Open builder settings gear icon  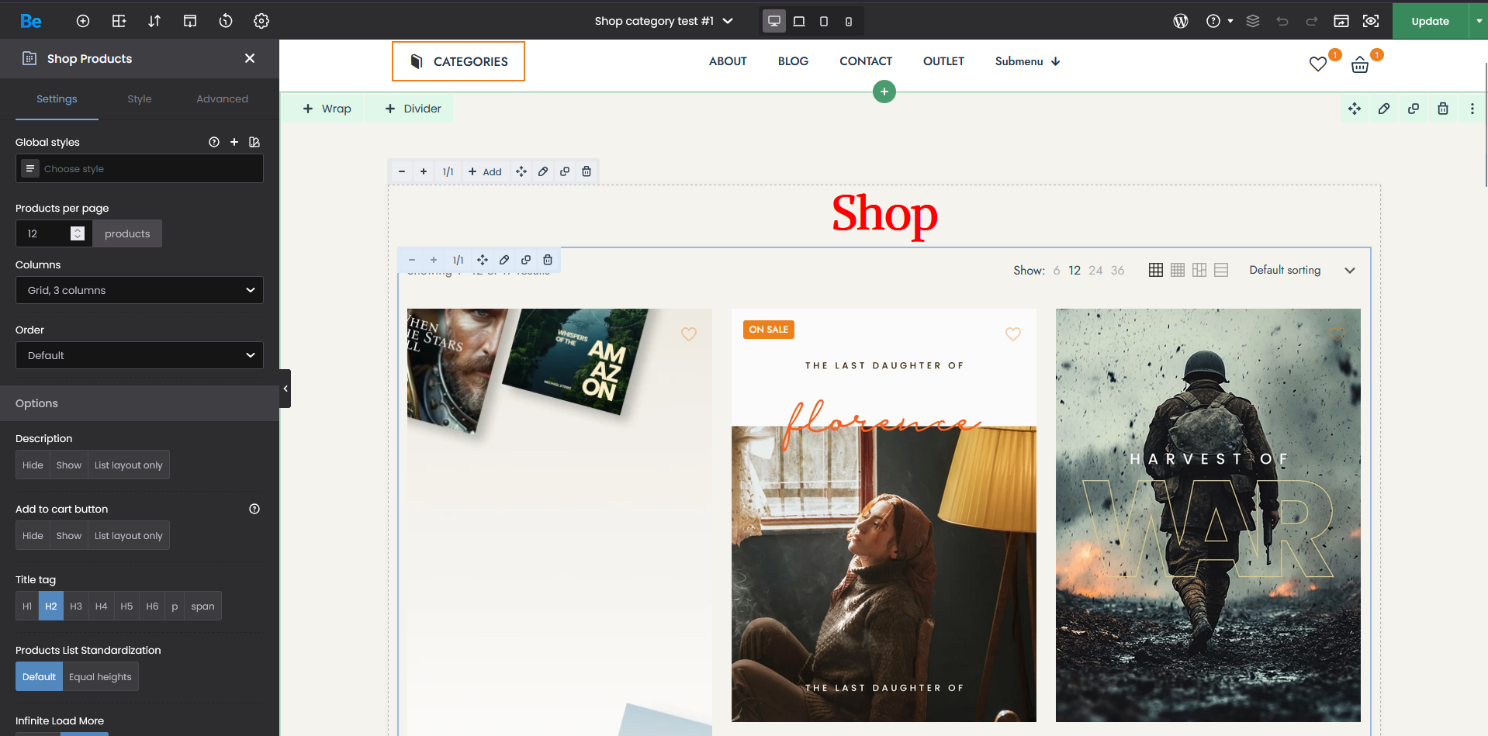261,21
